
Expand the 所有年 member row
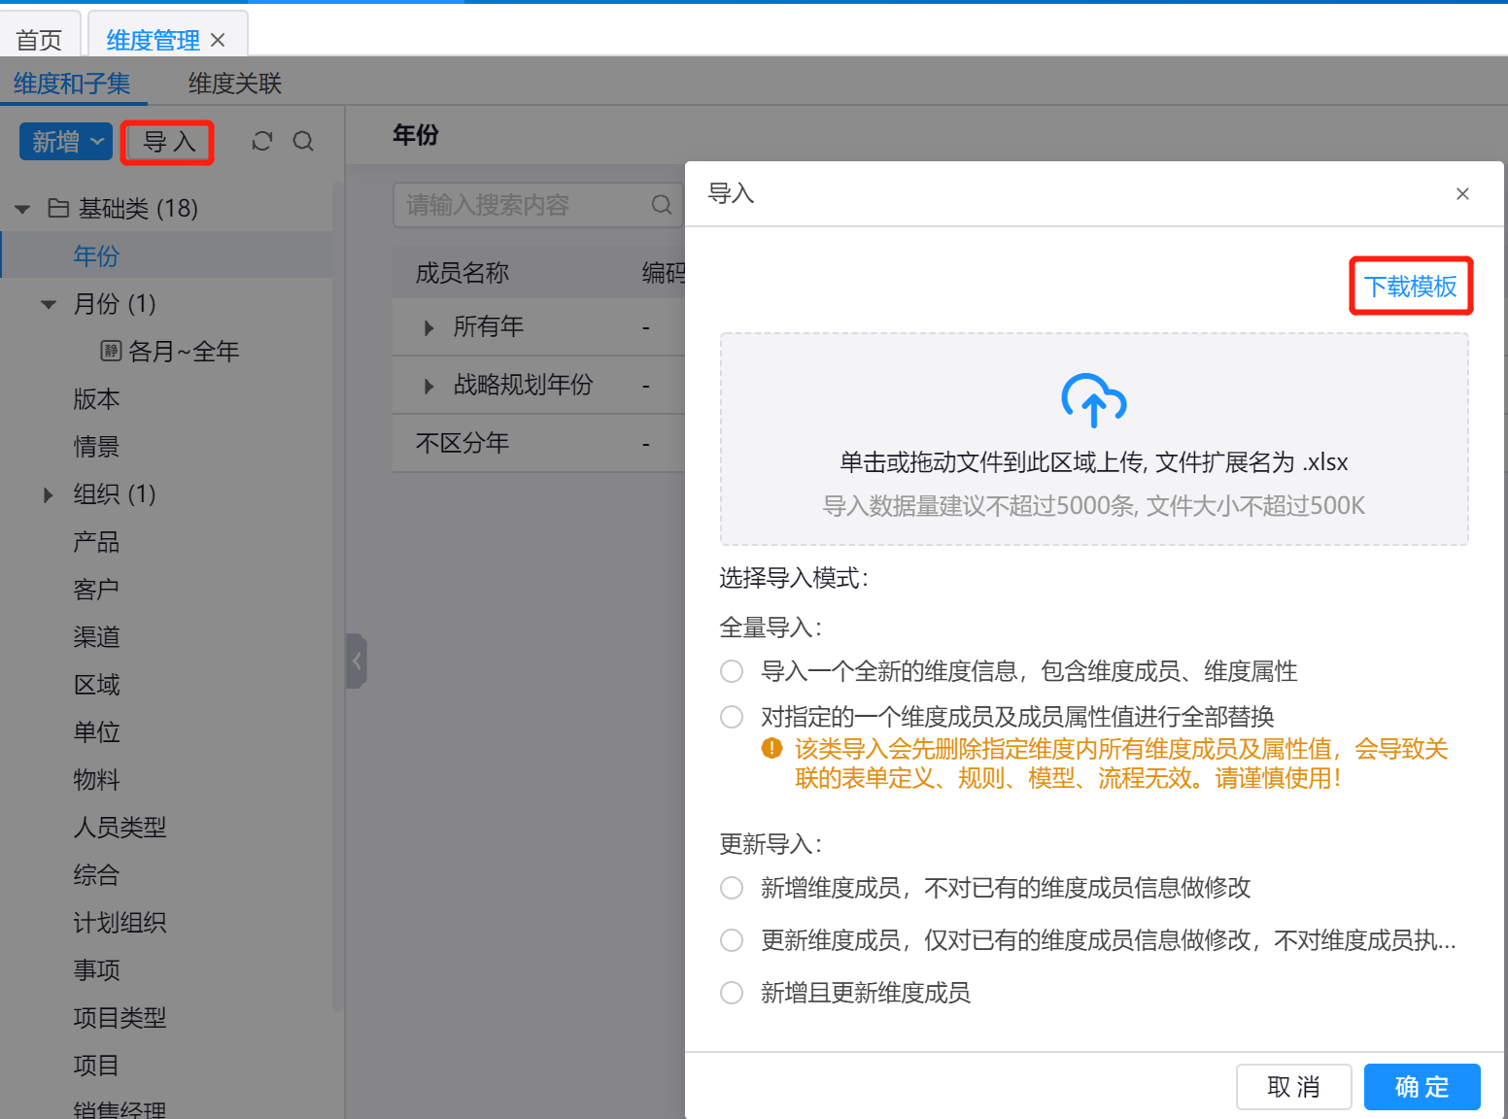(428, 328)
